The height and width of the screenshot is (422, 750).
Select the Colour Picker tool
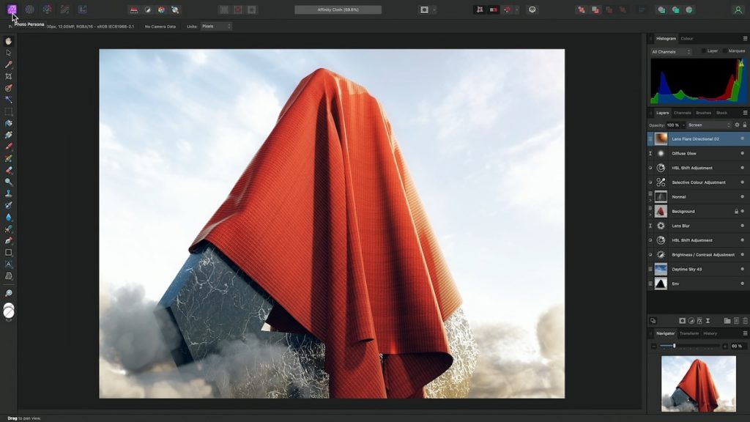click(9, 64)
